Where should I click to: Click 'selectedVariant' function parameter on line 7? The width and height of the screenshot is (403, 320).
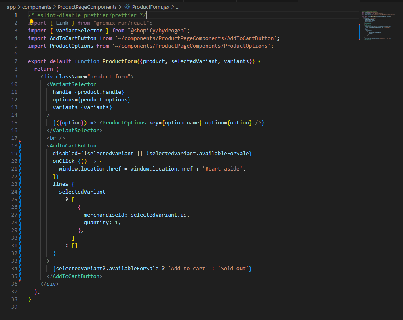(x=194, y=61)
